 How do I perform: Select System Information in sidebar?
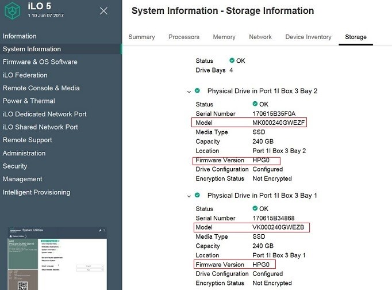click(61, 49)
